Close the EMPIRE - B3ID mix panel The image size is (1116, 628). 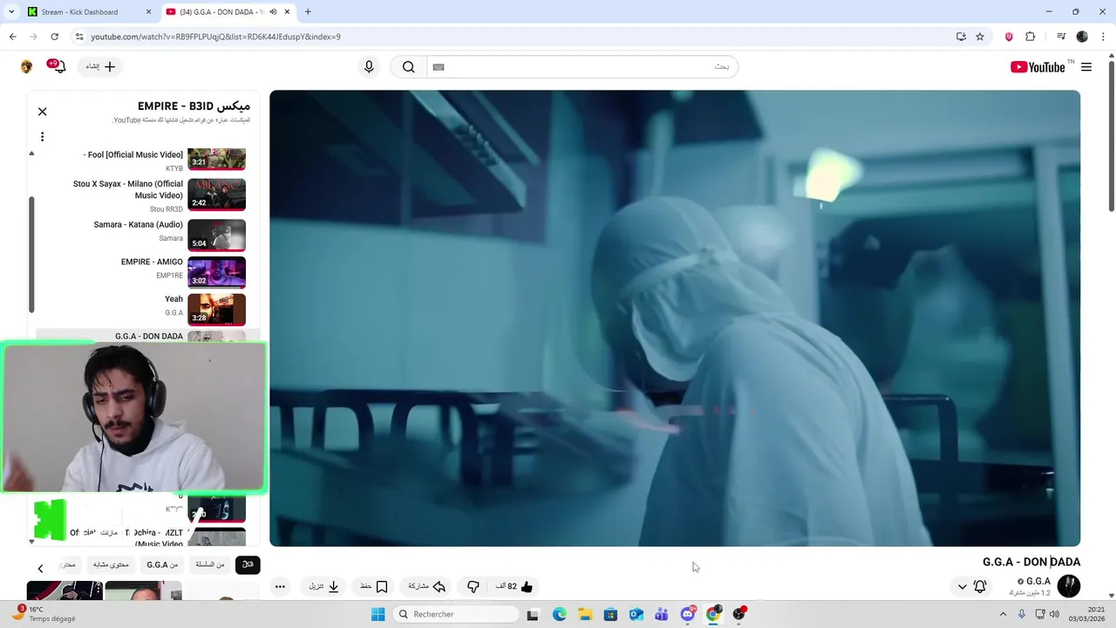(42, 112)
